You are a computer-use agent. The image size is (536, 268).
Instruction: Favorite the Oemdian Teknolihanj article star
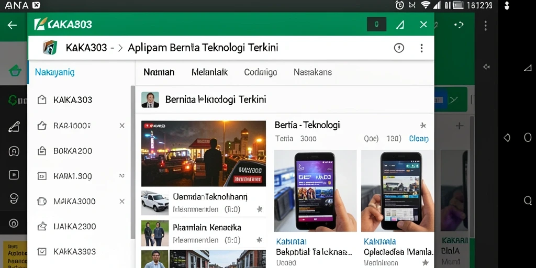click(x=260, y=209)
